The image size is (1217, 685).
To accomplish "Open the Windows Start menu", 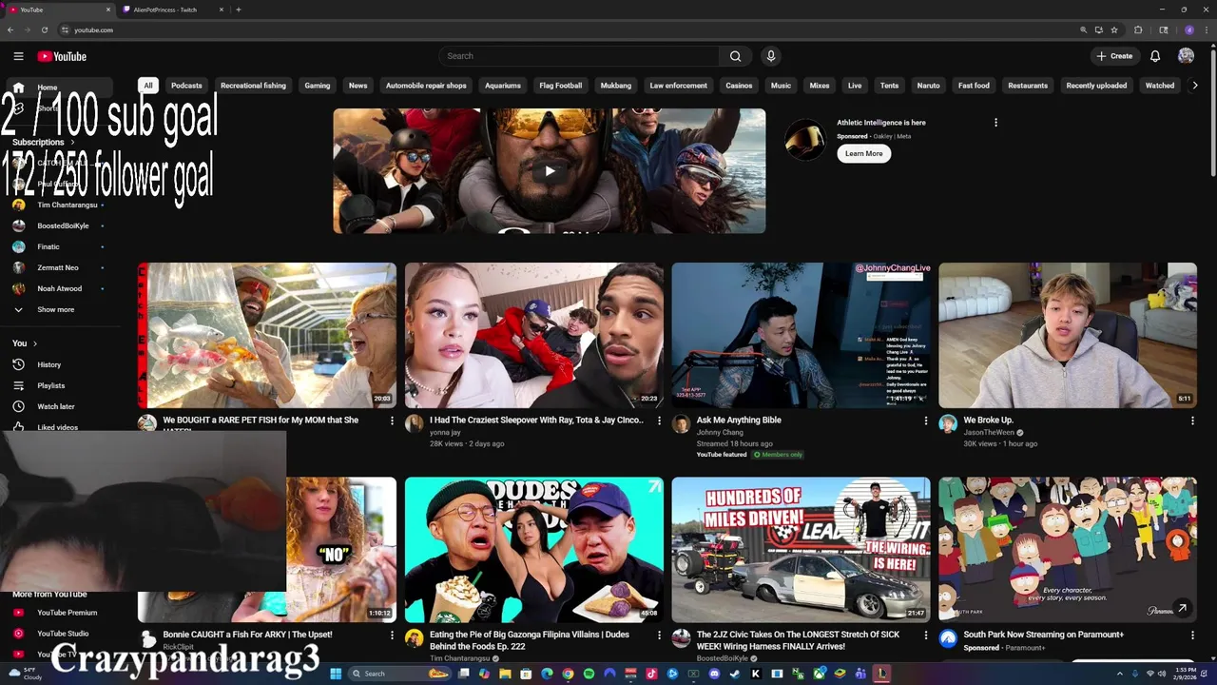I will click(x=335, y=674).
